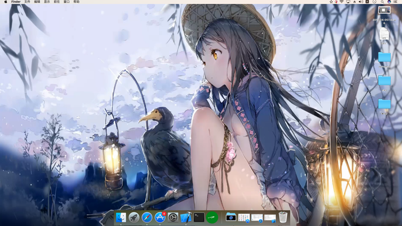This screenshot has width=402, height=226.
Task: Click the eject icon in menu bar
Action: (355, 2)
